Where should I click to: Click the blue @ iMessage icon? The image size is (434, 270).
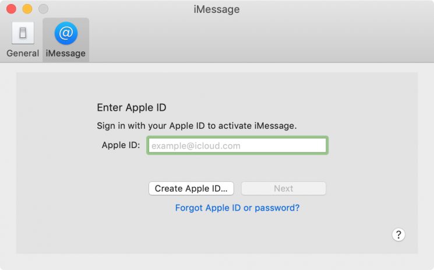coord(66,33)
